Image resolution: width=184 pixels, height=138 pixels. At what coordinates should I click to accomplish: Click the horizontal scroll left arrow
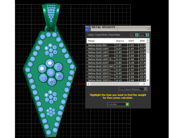coord(88,84)
